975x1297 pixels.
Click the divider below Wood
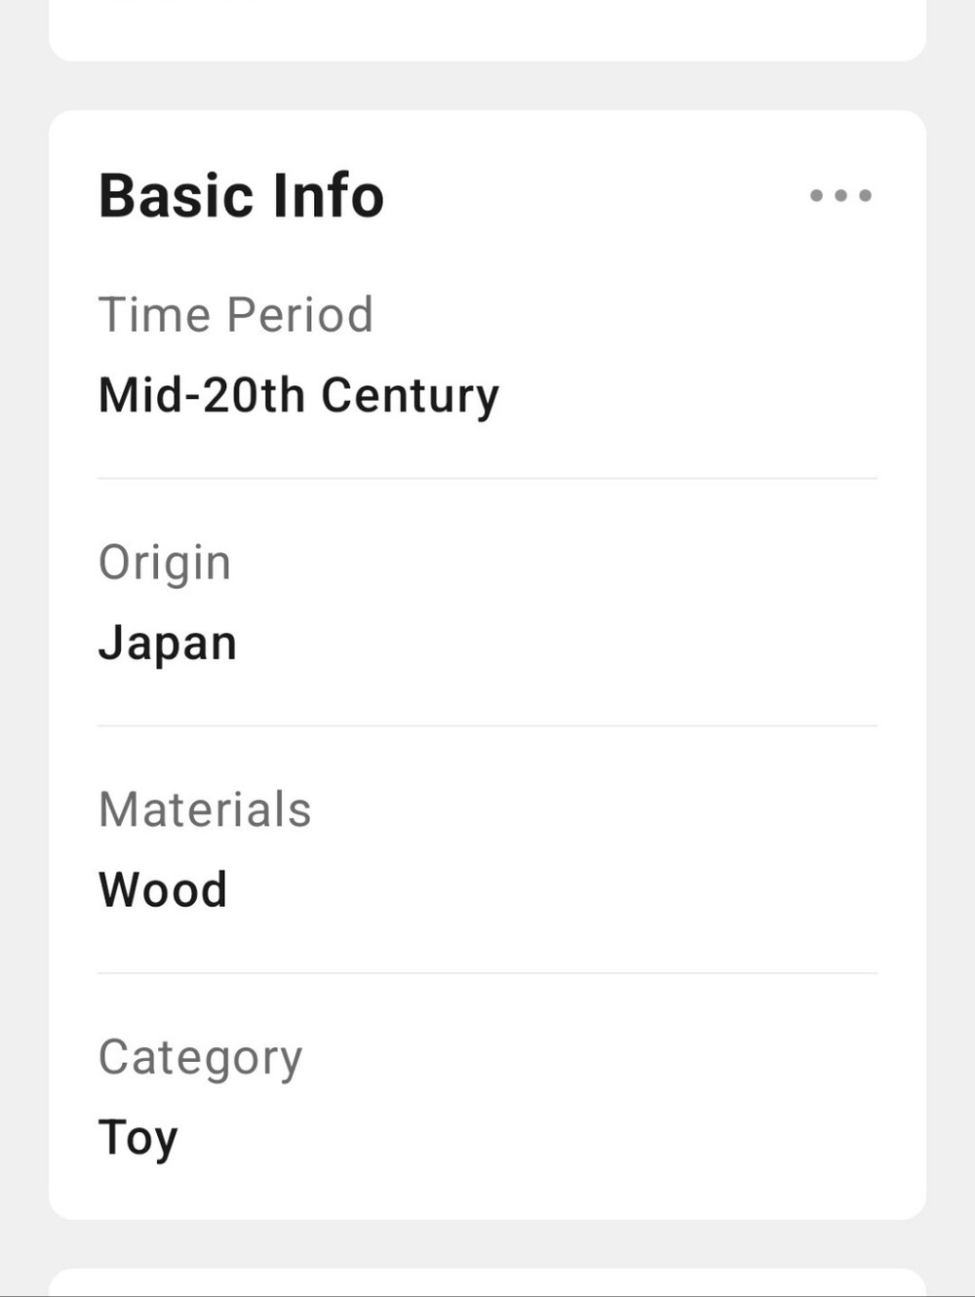point(487,973)
